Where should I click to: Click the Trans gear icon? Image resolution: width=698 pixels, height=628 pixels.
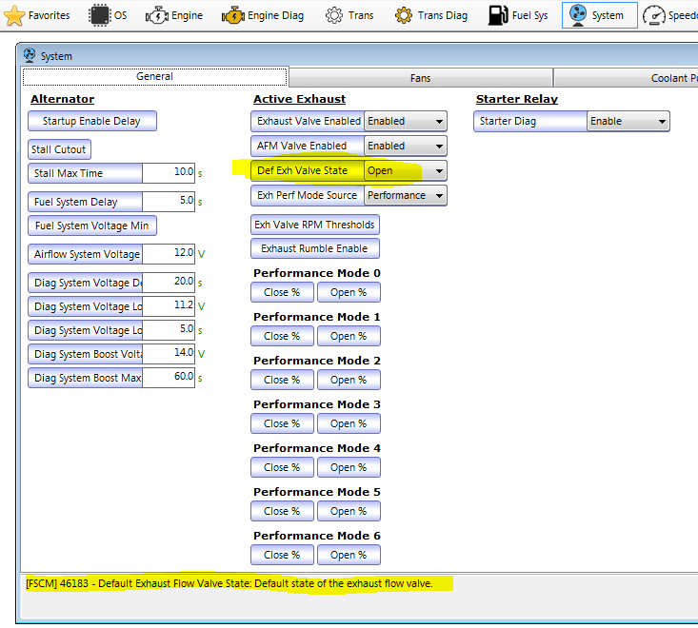point(333,15)
